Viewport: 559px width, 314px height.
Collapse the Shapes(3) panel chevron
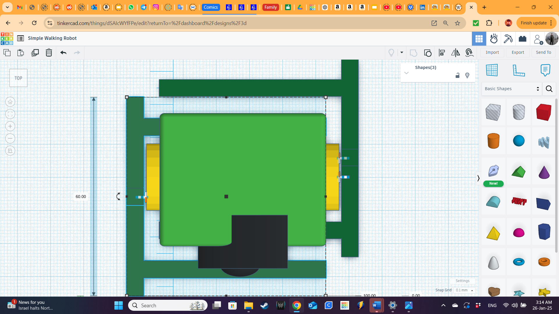tap(406, 73)
